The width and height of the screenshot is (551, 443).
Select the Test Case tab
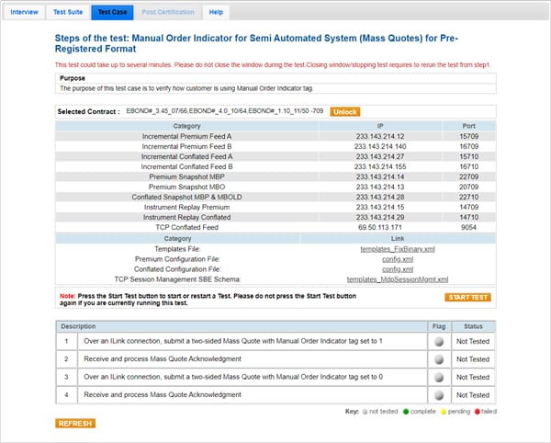(x=113, y=12)
